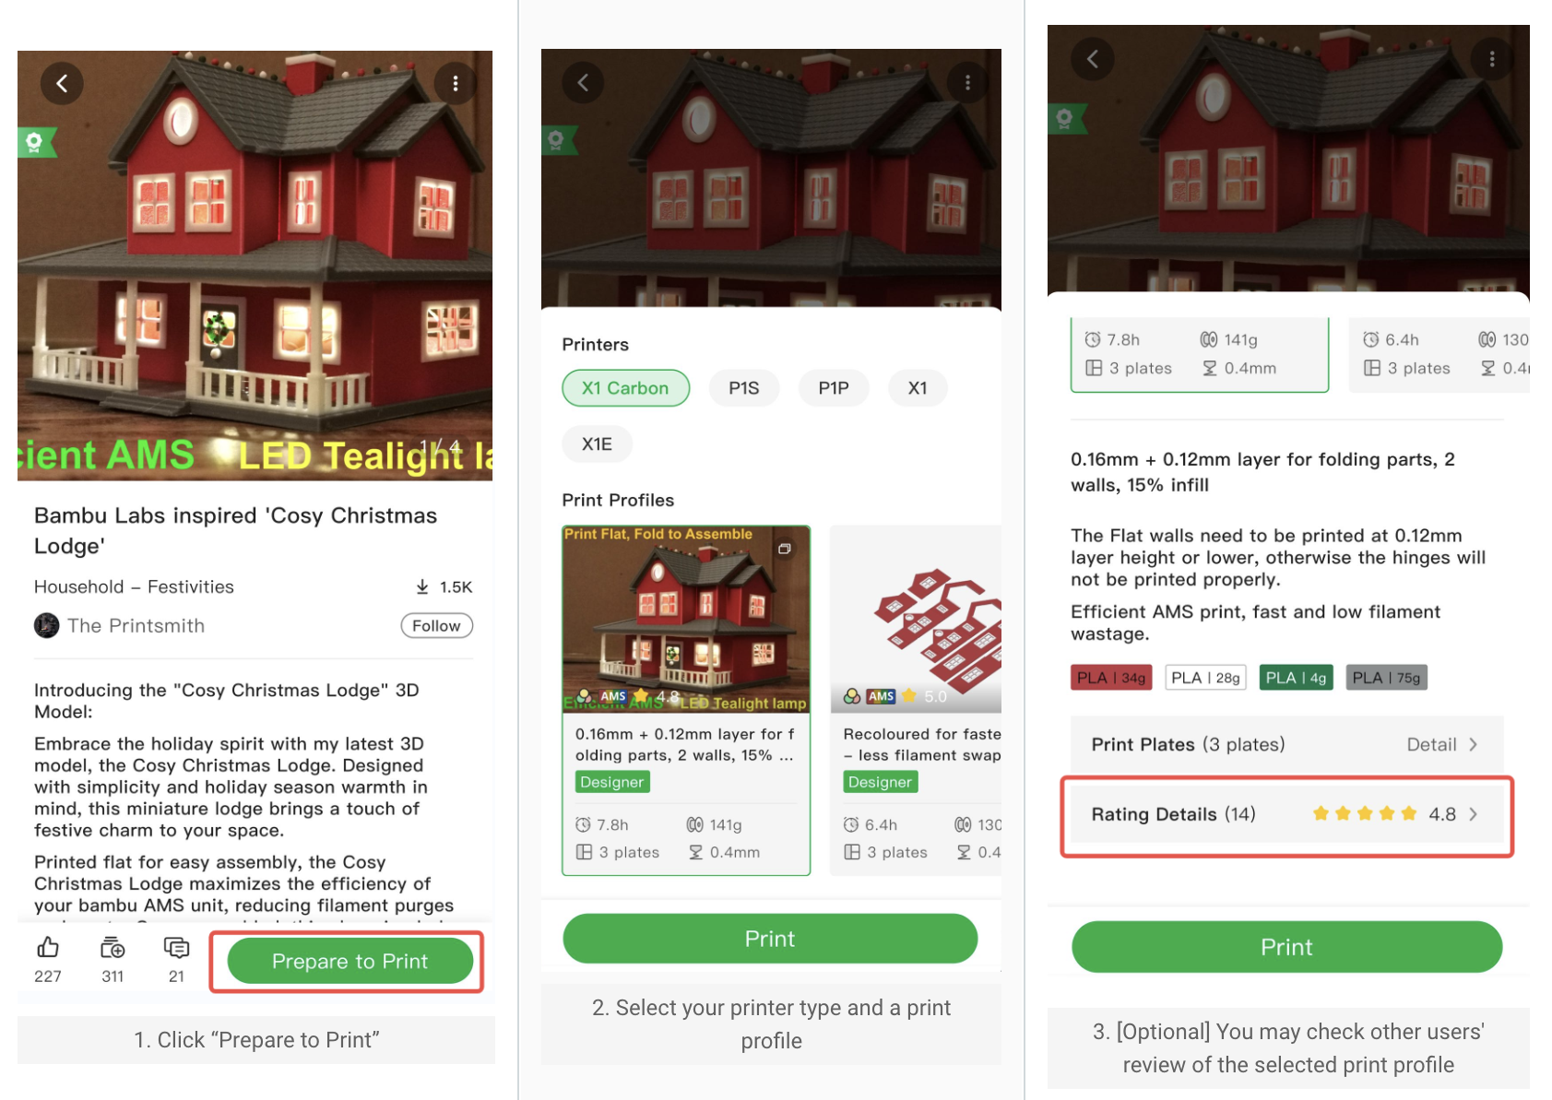Select the P1S printer option
1552x1100 pixels.
744,388
